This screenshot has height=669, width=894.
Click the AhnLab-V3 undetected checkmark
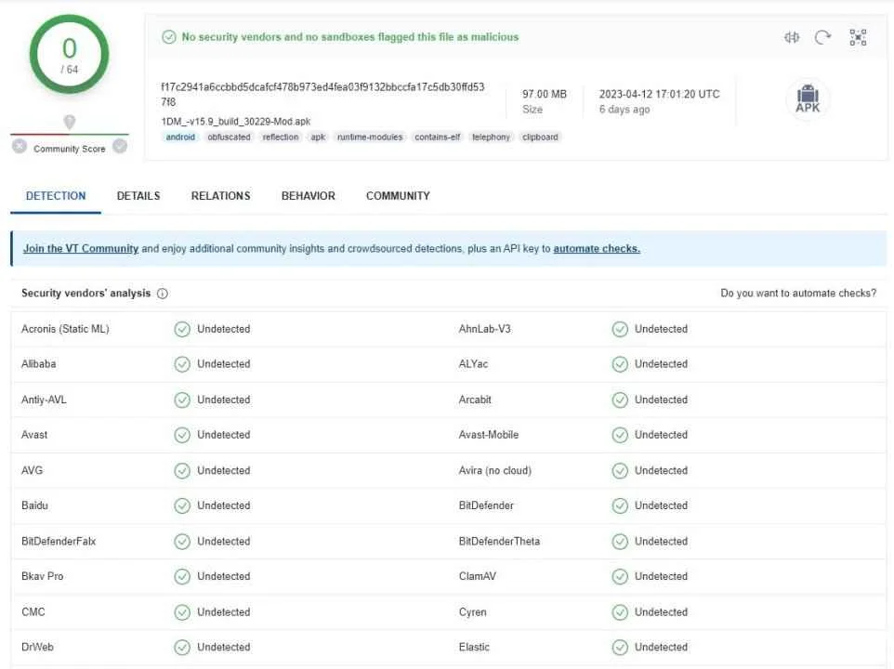coord(620,329)
